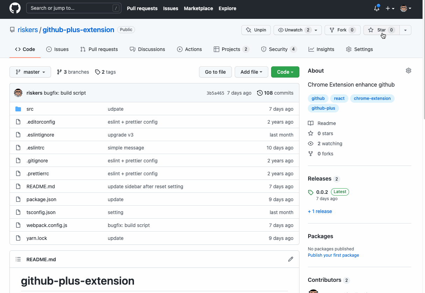Image resolution: width=425 pixels, height=293 pixels.
Task: Open the star lists dropdown arrow
Action: tap(405, 30)
